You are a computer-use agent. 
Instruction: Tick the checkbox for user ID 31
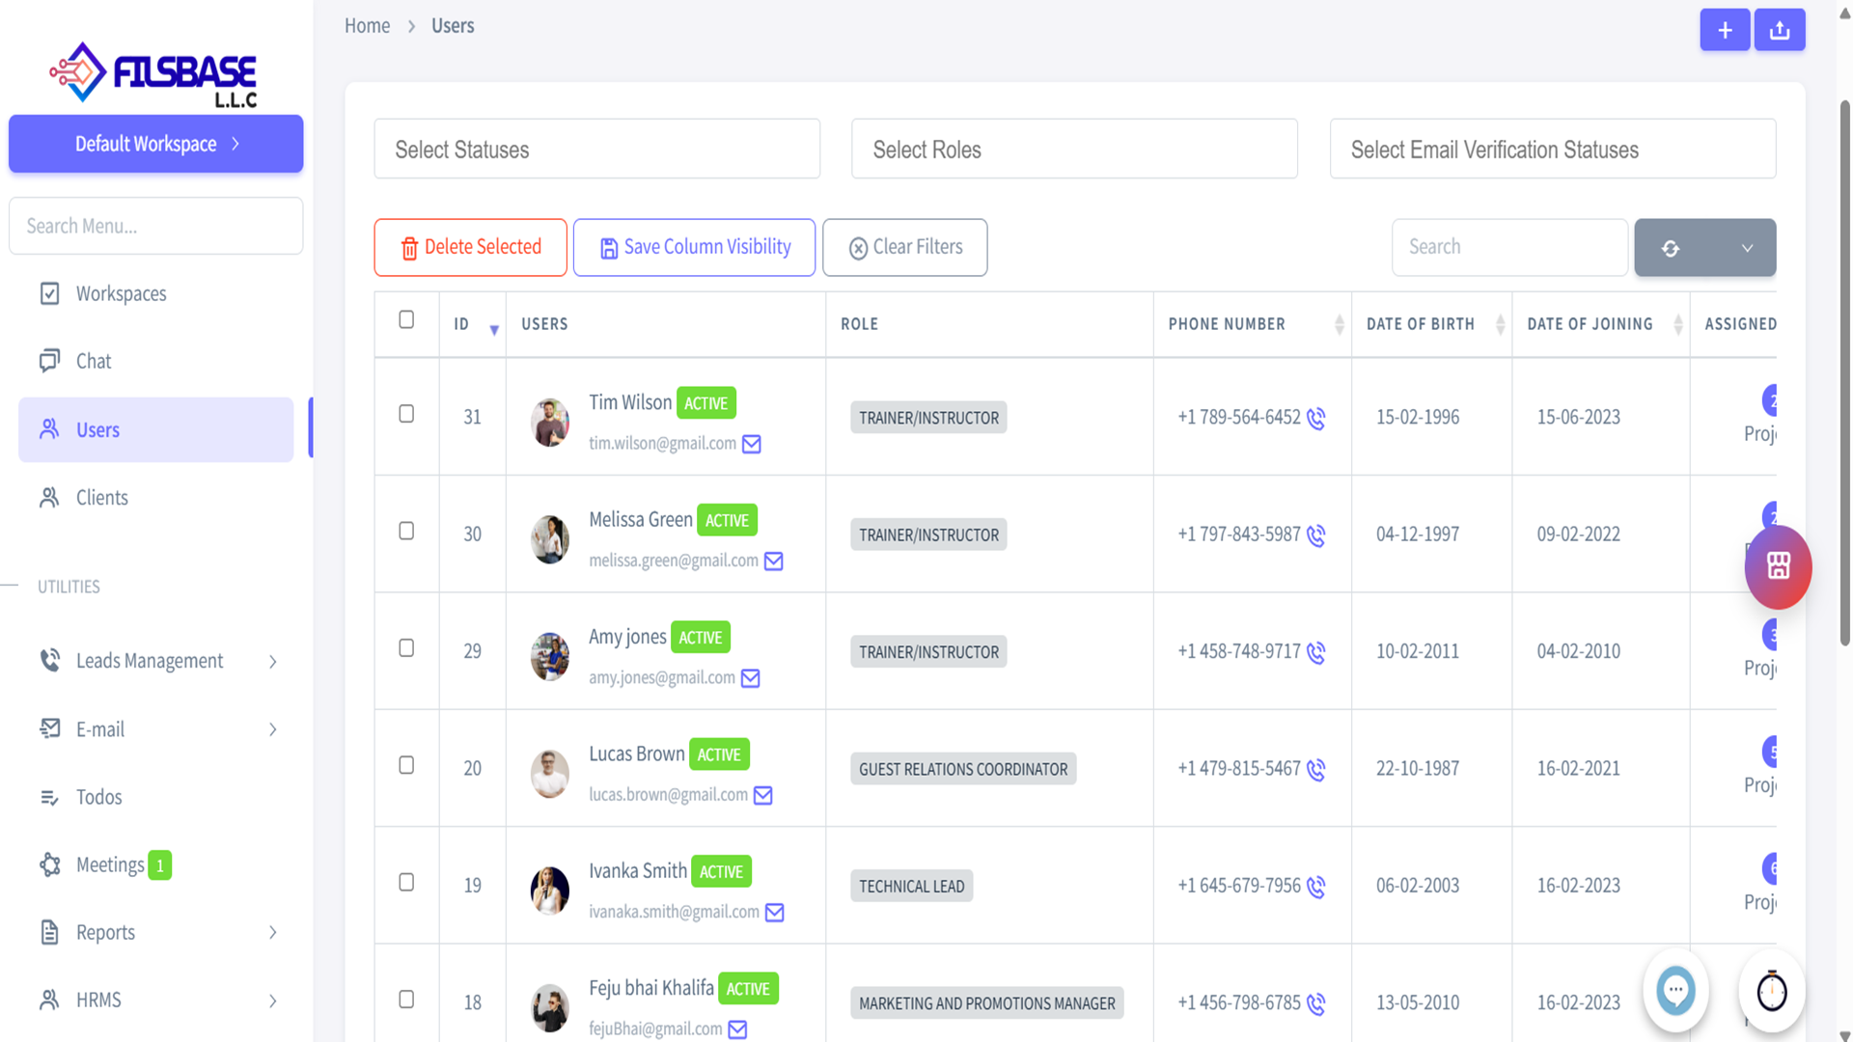tap(406, 414)
